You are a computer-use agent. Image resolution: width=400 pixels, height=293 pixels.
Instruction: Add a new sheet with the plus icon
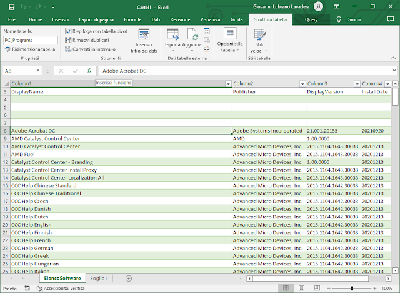tap(129, 279)
